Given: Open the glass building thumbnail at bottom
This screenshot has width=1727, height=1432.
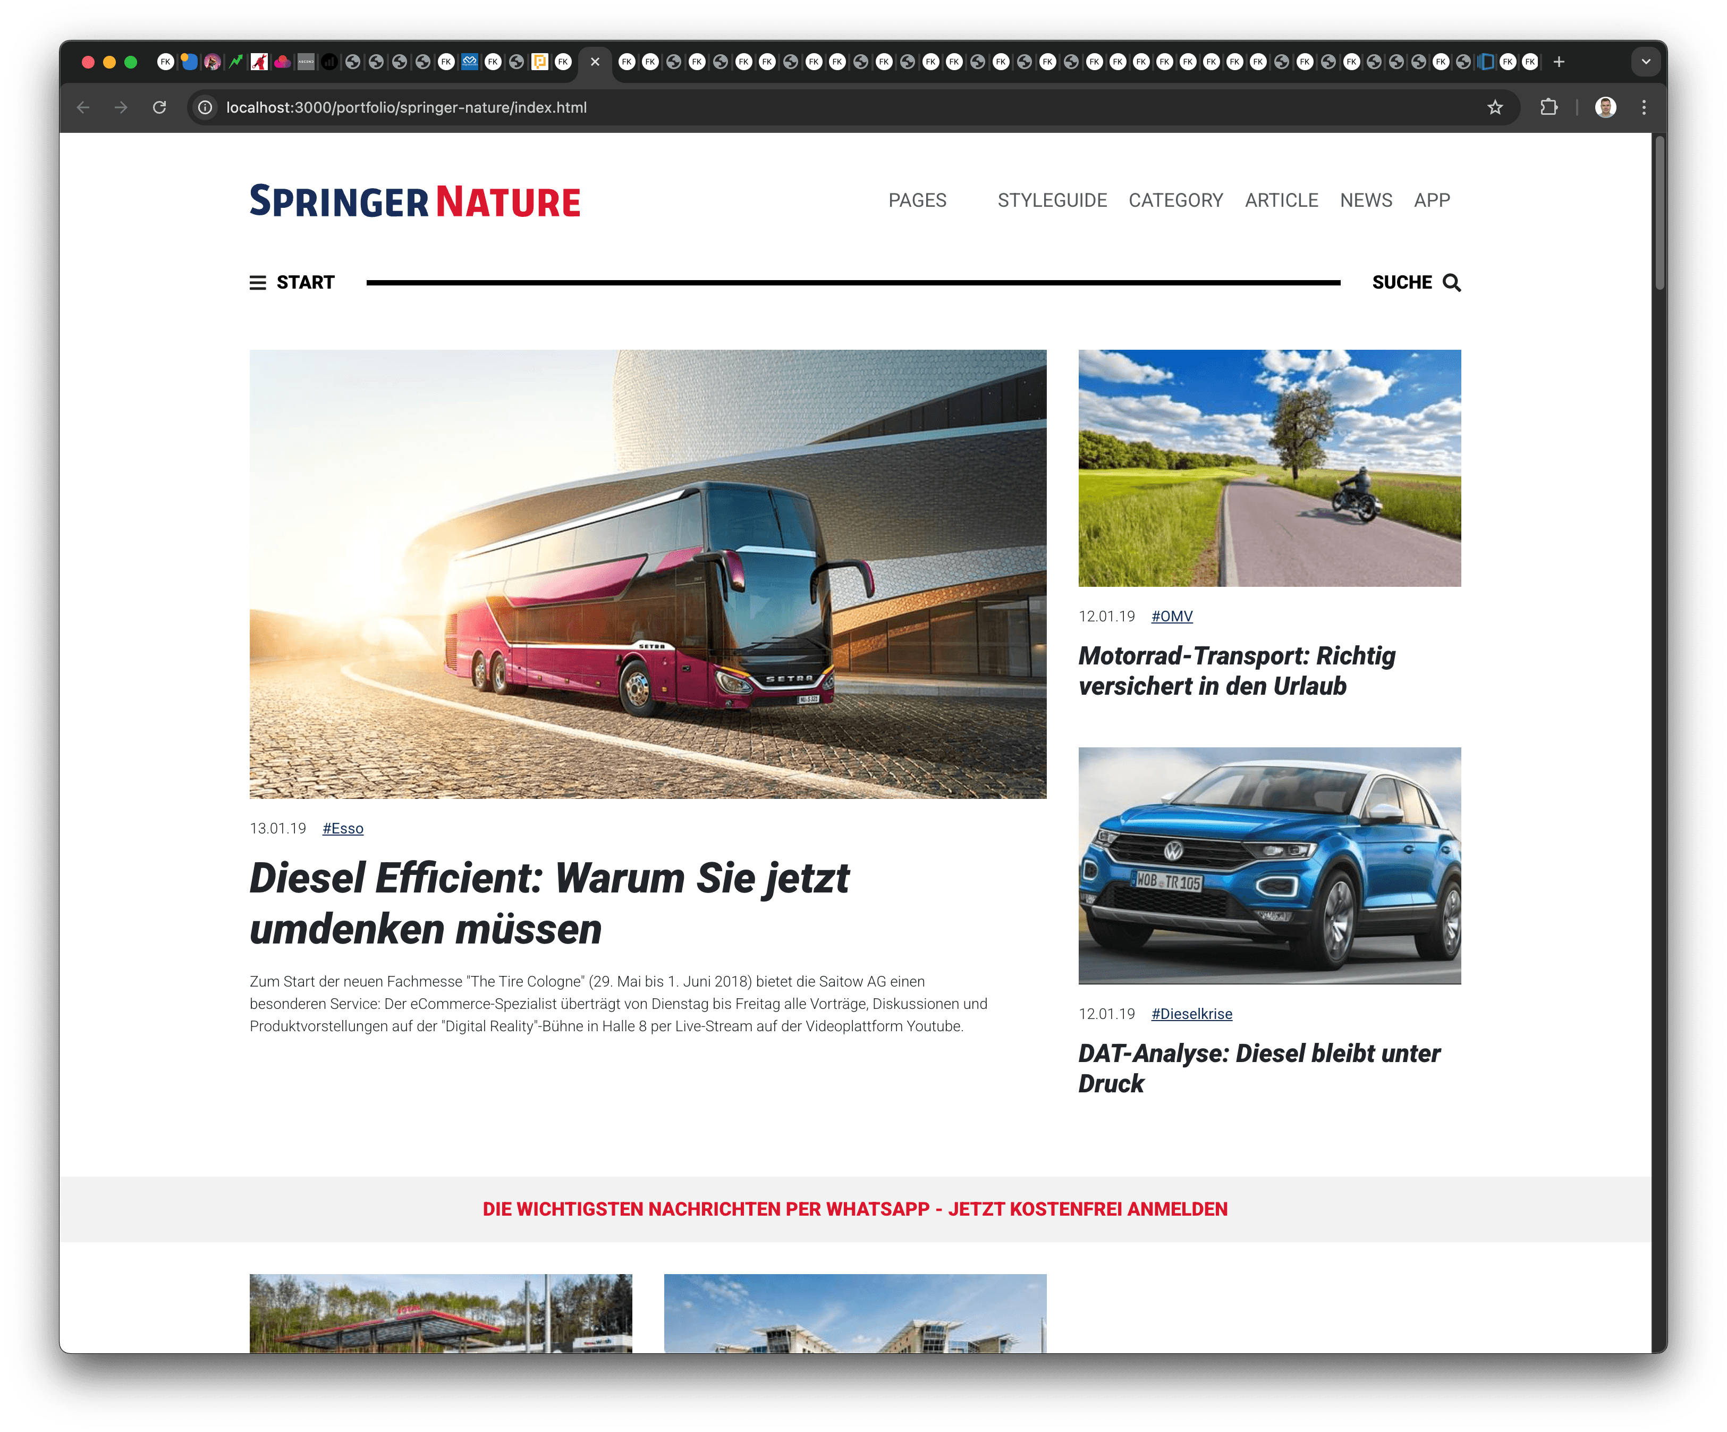Looking at the screenshot, I should (856, 1313).
